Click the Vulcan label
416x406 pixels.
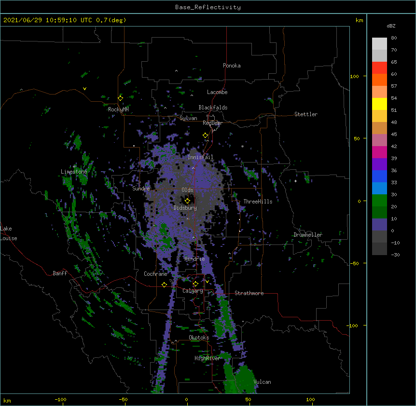click(262, 382)
